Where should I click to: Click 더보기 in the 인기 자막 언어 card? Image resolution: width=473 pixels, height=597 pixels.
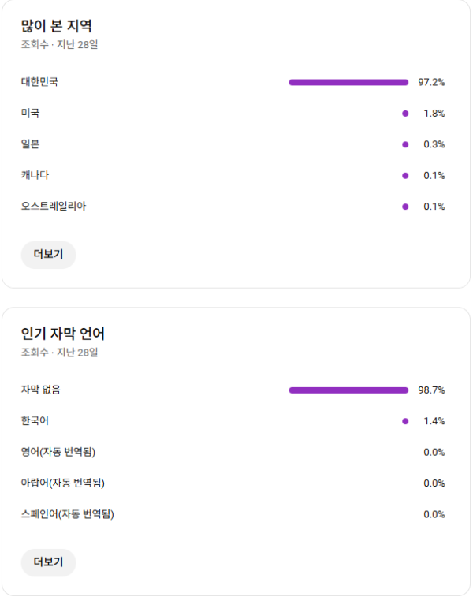pos(48,562)
